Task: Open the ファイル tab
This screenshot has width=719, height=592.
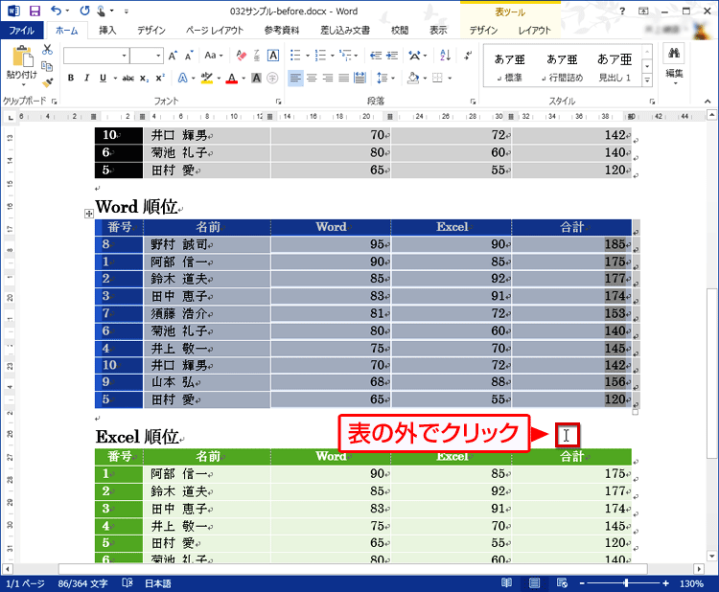Action: [x=22, y=31]
